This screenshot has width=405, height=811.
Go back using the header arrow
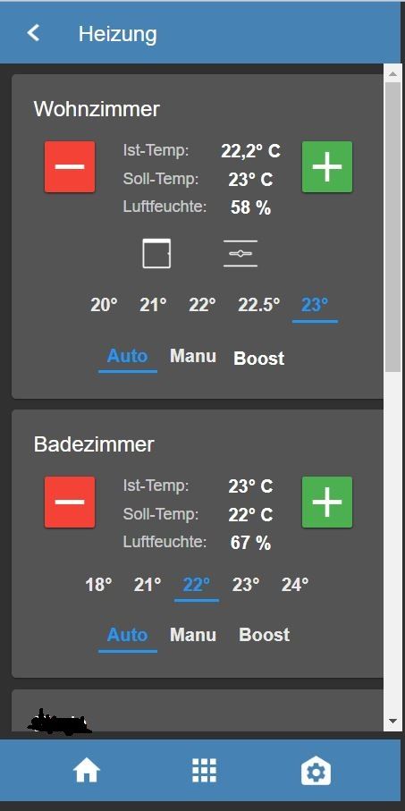point(33,33)
